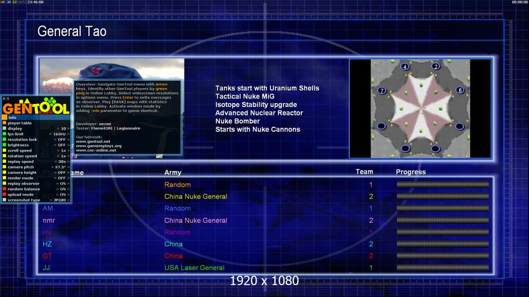
Task: Click the map preview thumbnail
Action: 420,108
